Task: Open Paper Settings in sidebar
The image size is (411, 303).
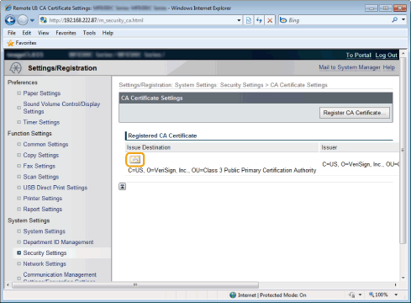Action: tap(42, 93)
